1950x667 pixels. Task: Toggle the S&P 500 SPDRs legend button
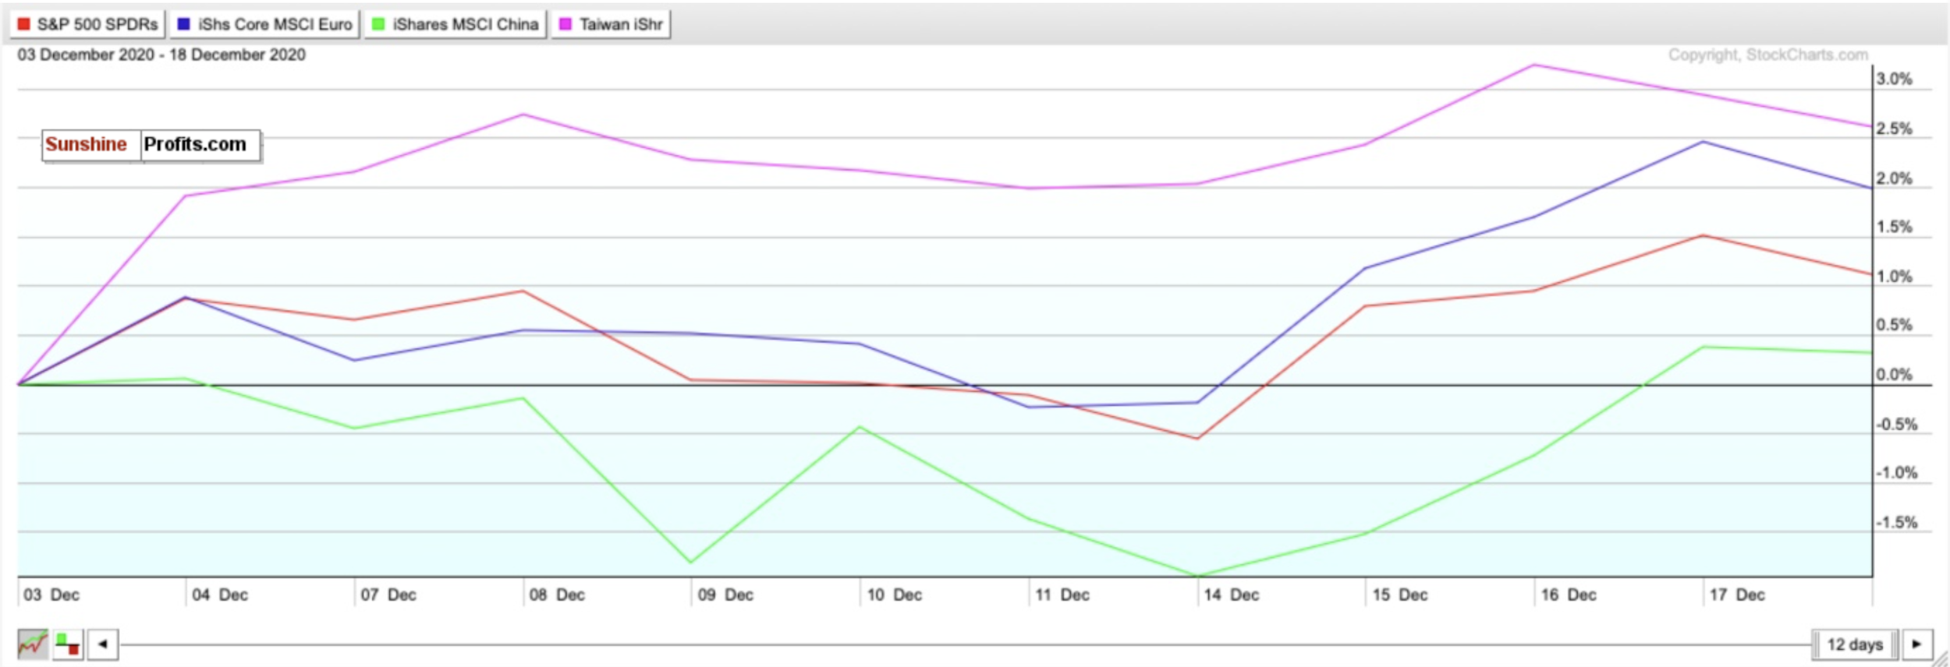click(87, 24)
